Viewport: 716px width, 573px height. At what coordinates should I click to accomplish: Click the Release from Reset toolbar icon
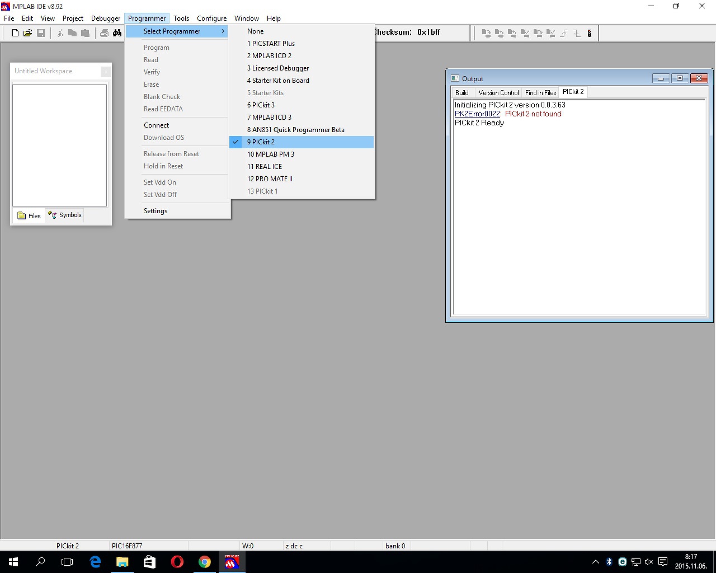(x=564, y=33)
